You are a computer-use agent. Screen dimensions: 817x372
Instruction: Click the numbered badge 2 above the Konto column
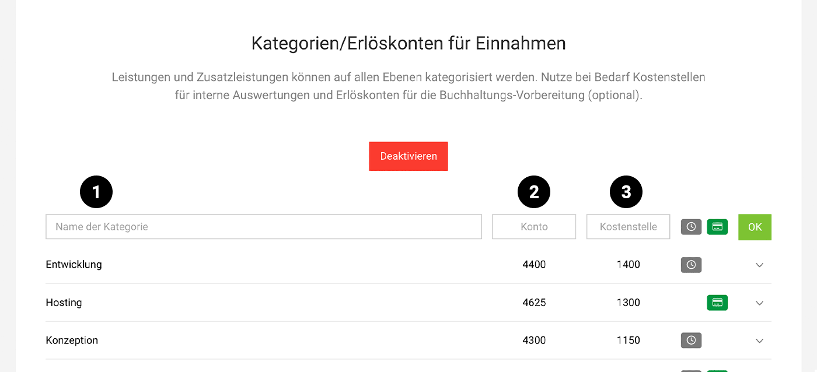[x=533, y=192]
